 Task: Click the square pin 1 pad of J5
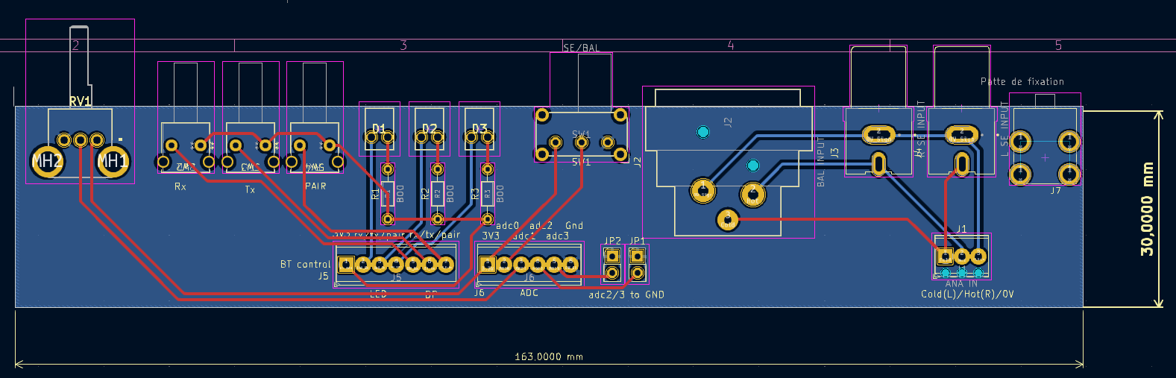click(346, 264)
